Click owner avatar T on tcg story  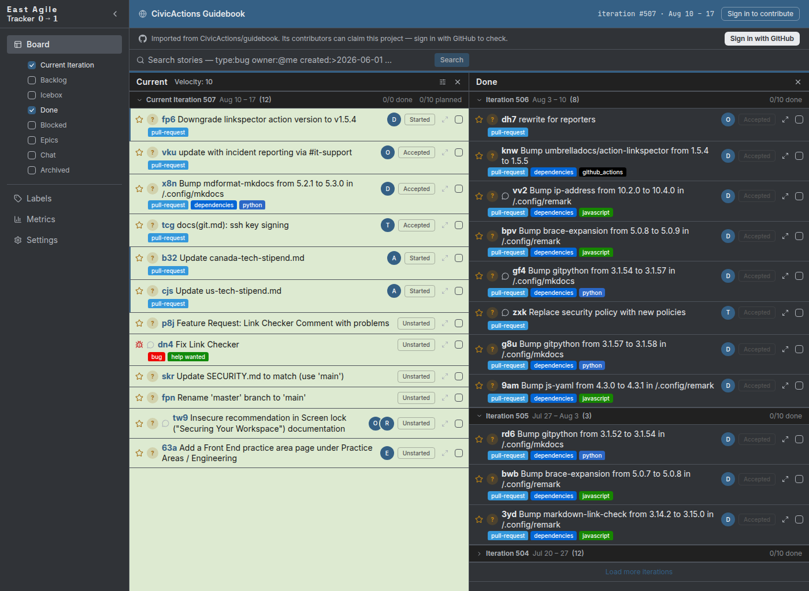click(x=388, y=225)
